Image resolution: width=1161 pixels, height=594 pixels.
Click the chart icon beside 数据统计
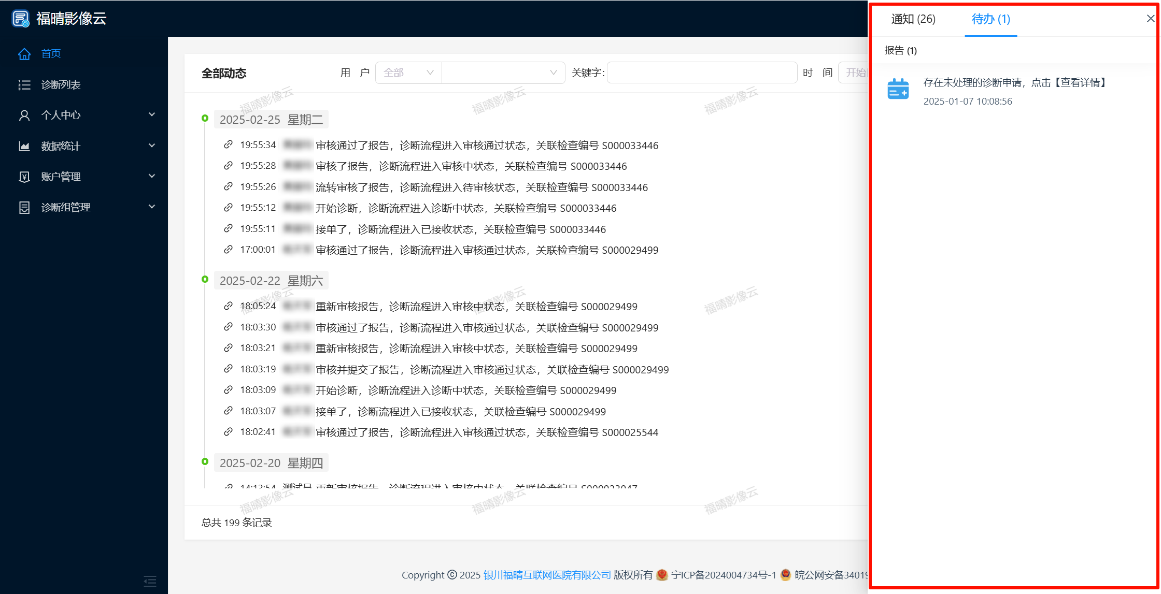24,146
